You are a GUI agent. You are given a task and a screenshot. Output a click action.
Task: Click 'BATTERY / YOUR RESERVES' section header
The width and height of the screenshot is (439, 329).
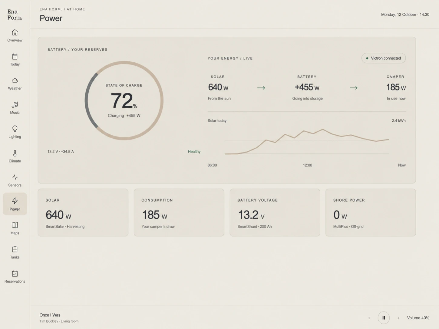tap(78, 50)
